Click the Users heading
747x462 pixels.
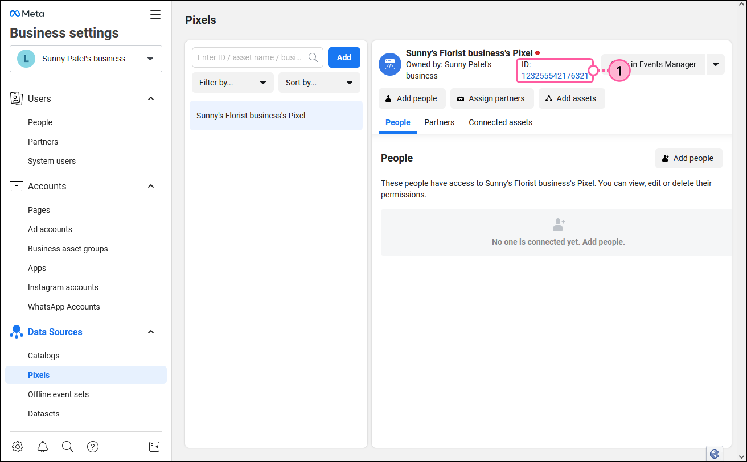pos(39,98)
